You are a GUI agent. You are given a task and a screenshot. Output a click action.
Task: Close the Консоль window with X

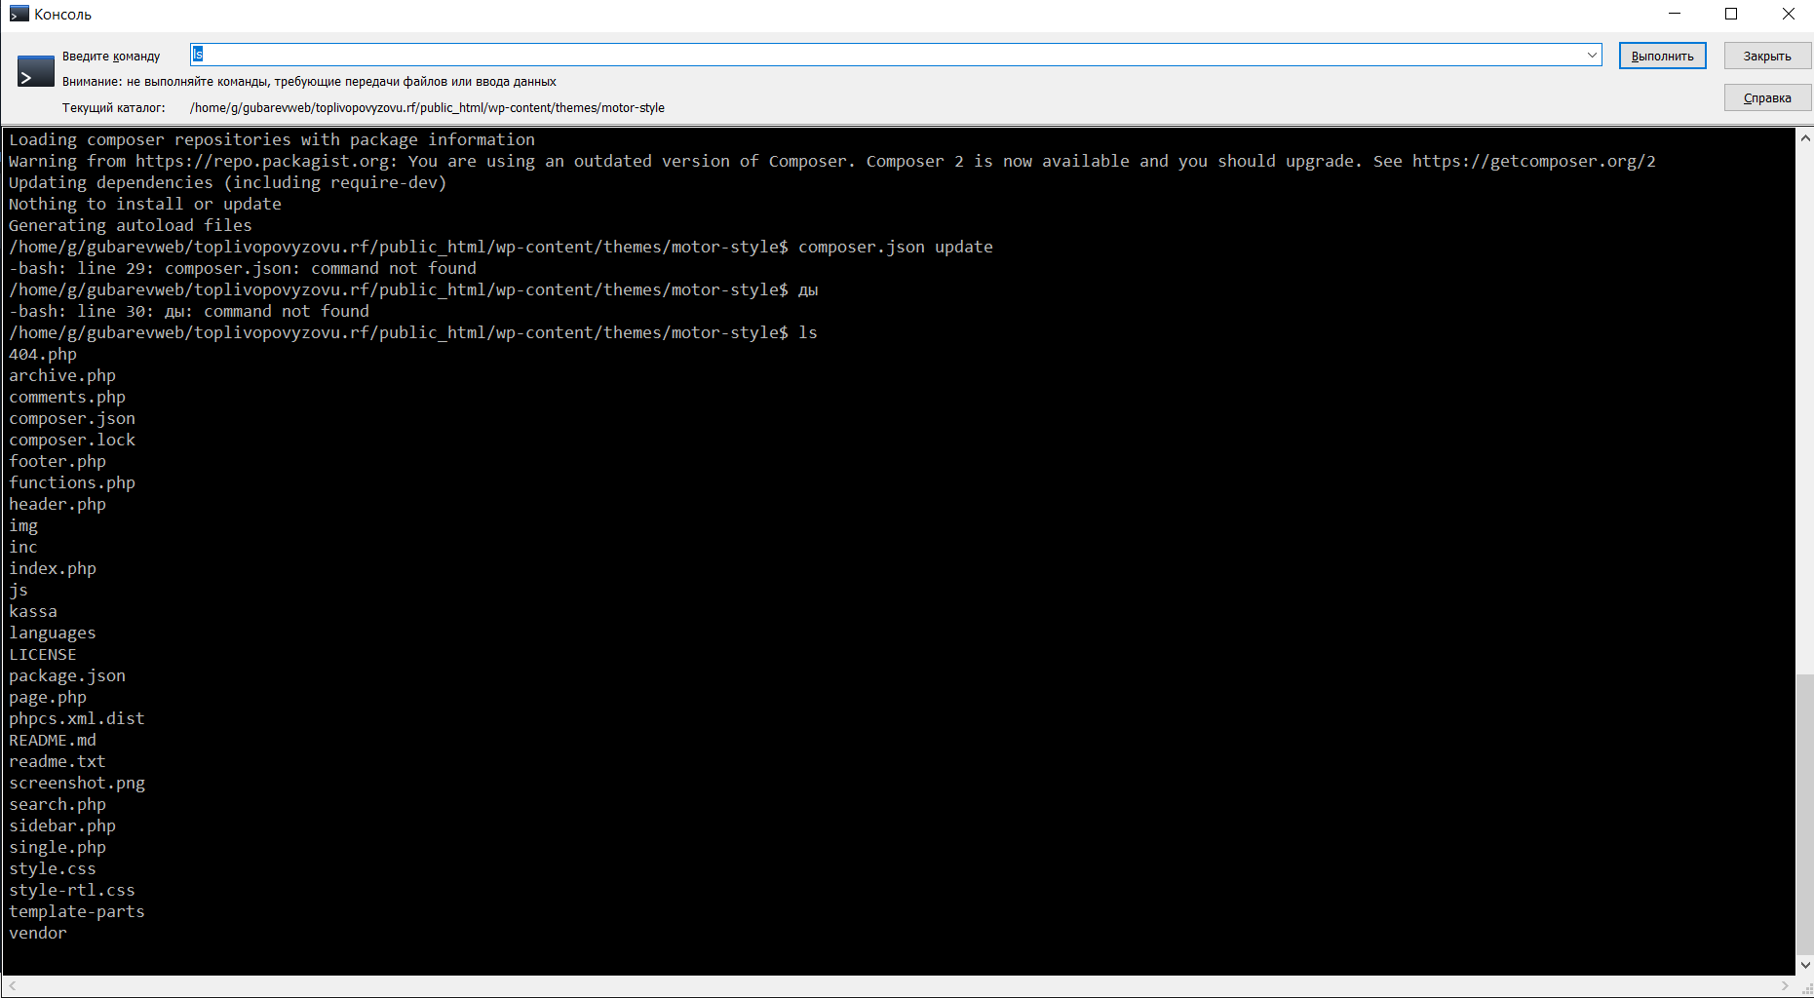(x=1788, y=14)
